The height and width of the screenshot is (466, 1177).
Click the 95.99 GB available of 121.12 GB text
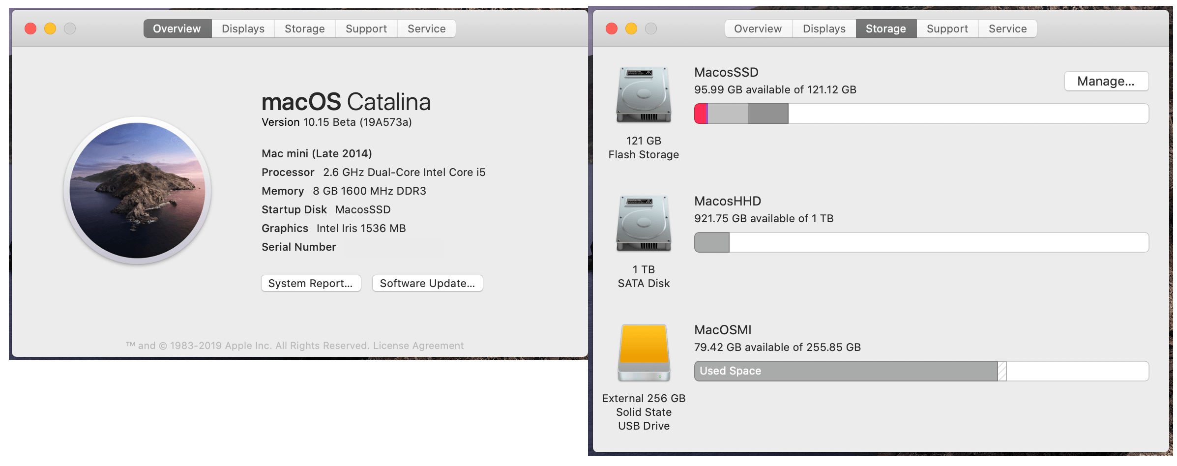775,89
